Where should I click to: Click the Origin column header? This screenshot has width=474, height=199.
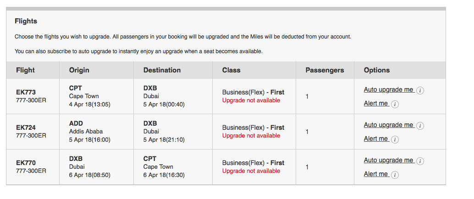pyautogui.click(x=79, y=70)
